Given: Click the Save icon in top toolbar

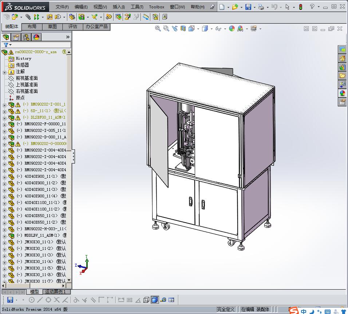Looking at the screenshot, I should pyautogui.click(x=248, y=7).
